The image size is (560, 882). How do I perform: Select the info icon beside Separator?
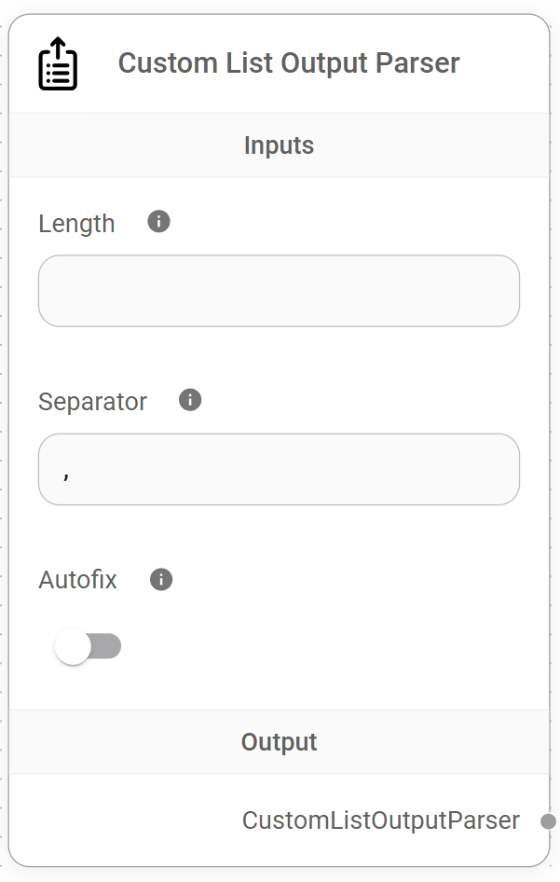coord(189,400)
